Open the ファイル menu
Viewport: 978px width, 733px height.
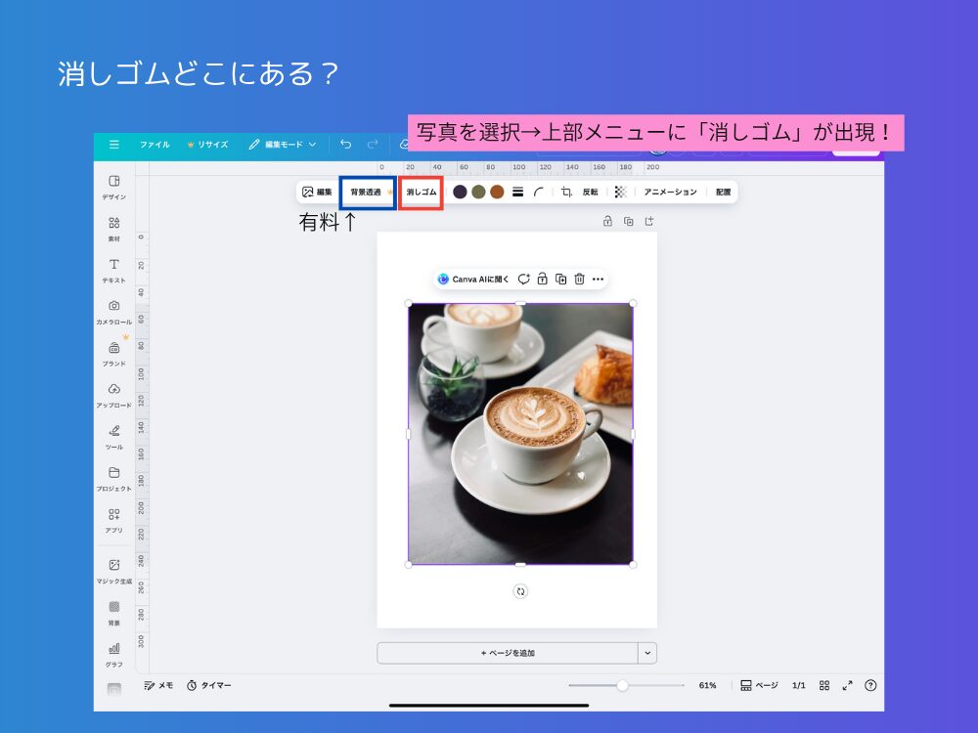[156, 143]
